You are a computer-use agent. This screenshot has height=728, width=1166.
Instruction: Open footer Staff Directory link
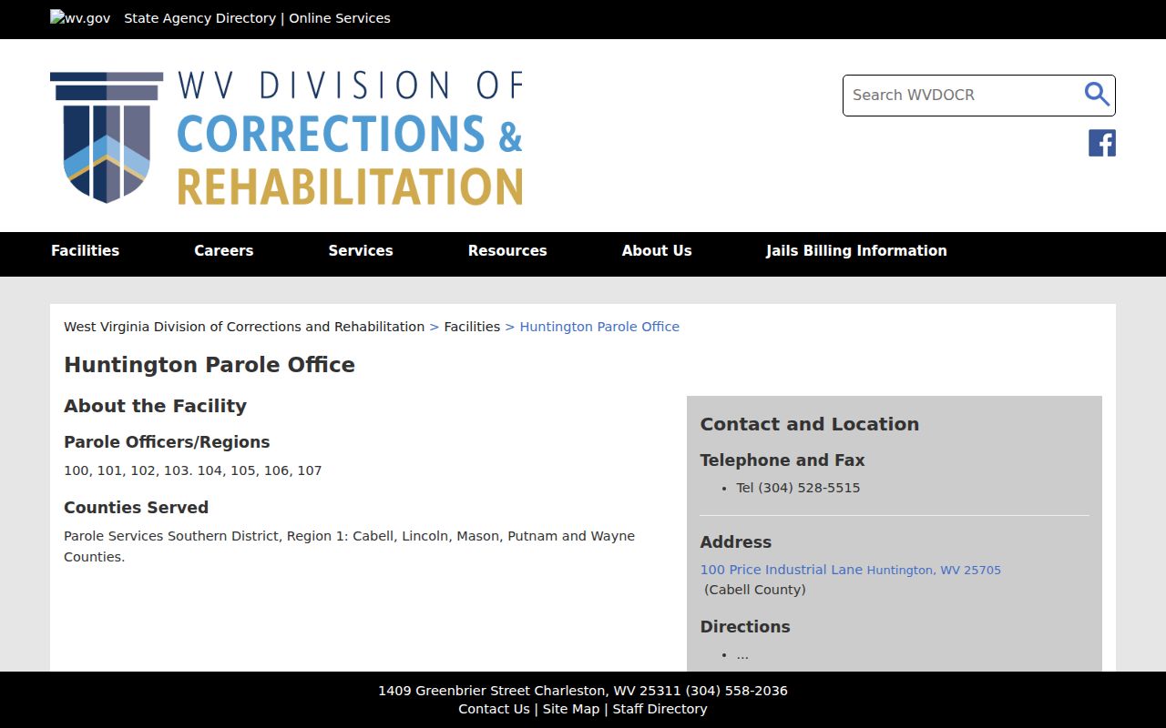[x=660, y=709]
